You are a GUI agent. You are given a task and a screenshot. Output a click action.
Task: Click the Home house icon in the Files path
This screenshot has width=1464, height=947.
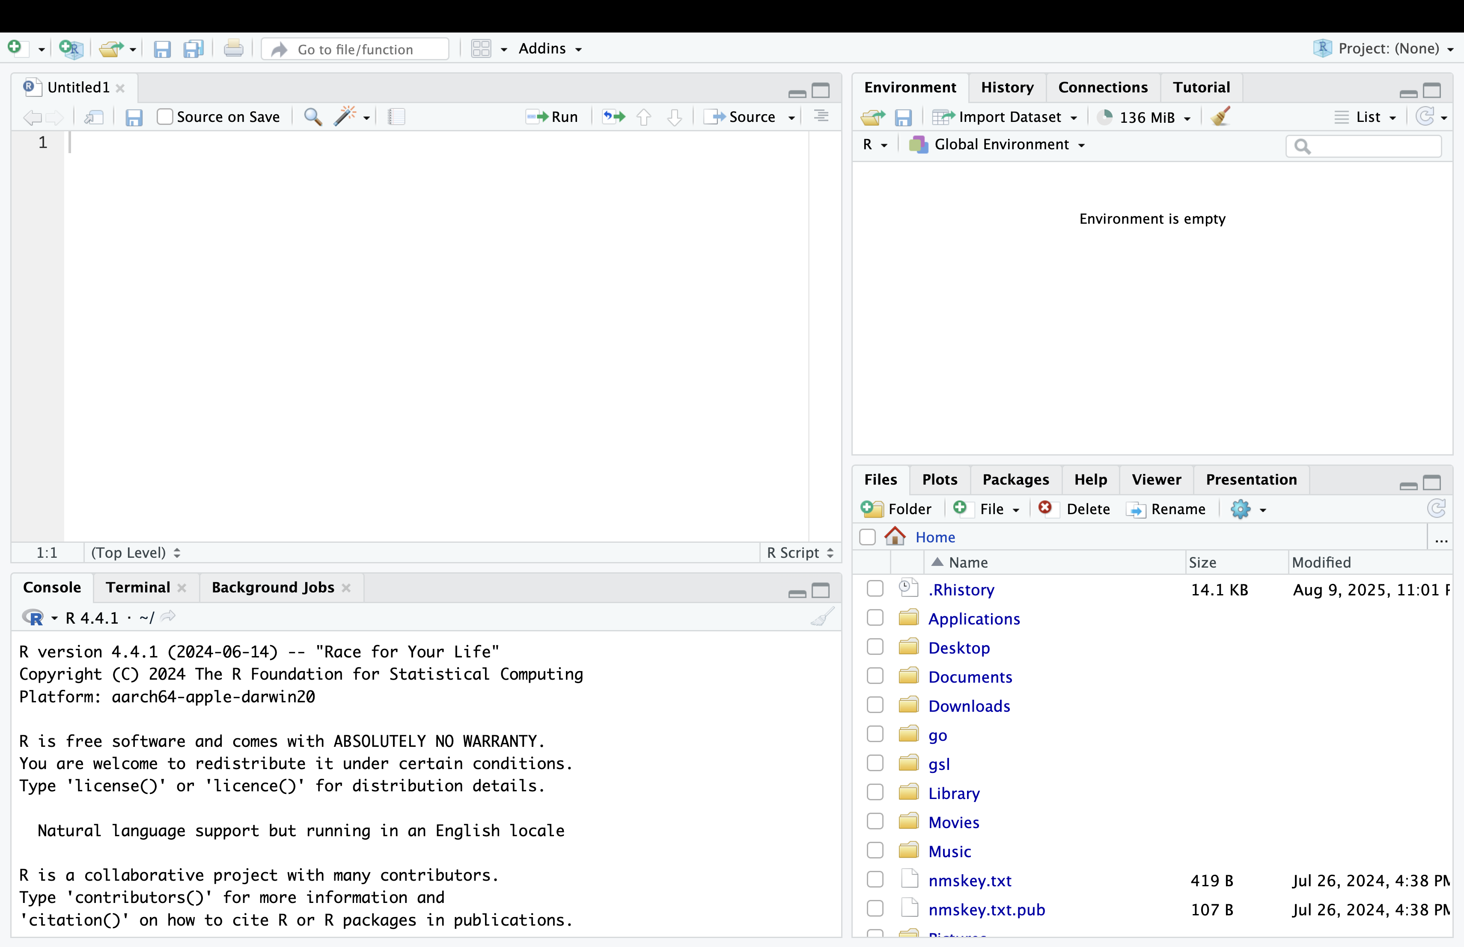point(895,536)
